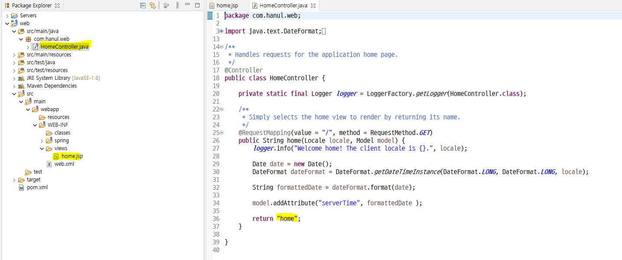Toggle Link with Editor button
The width and height of the screenshot is (622, 260).
click(152, 6)
